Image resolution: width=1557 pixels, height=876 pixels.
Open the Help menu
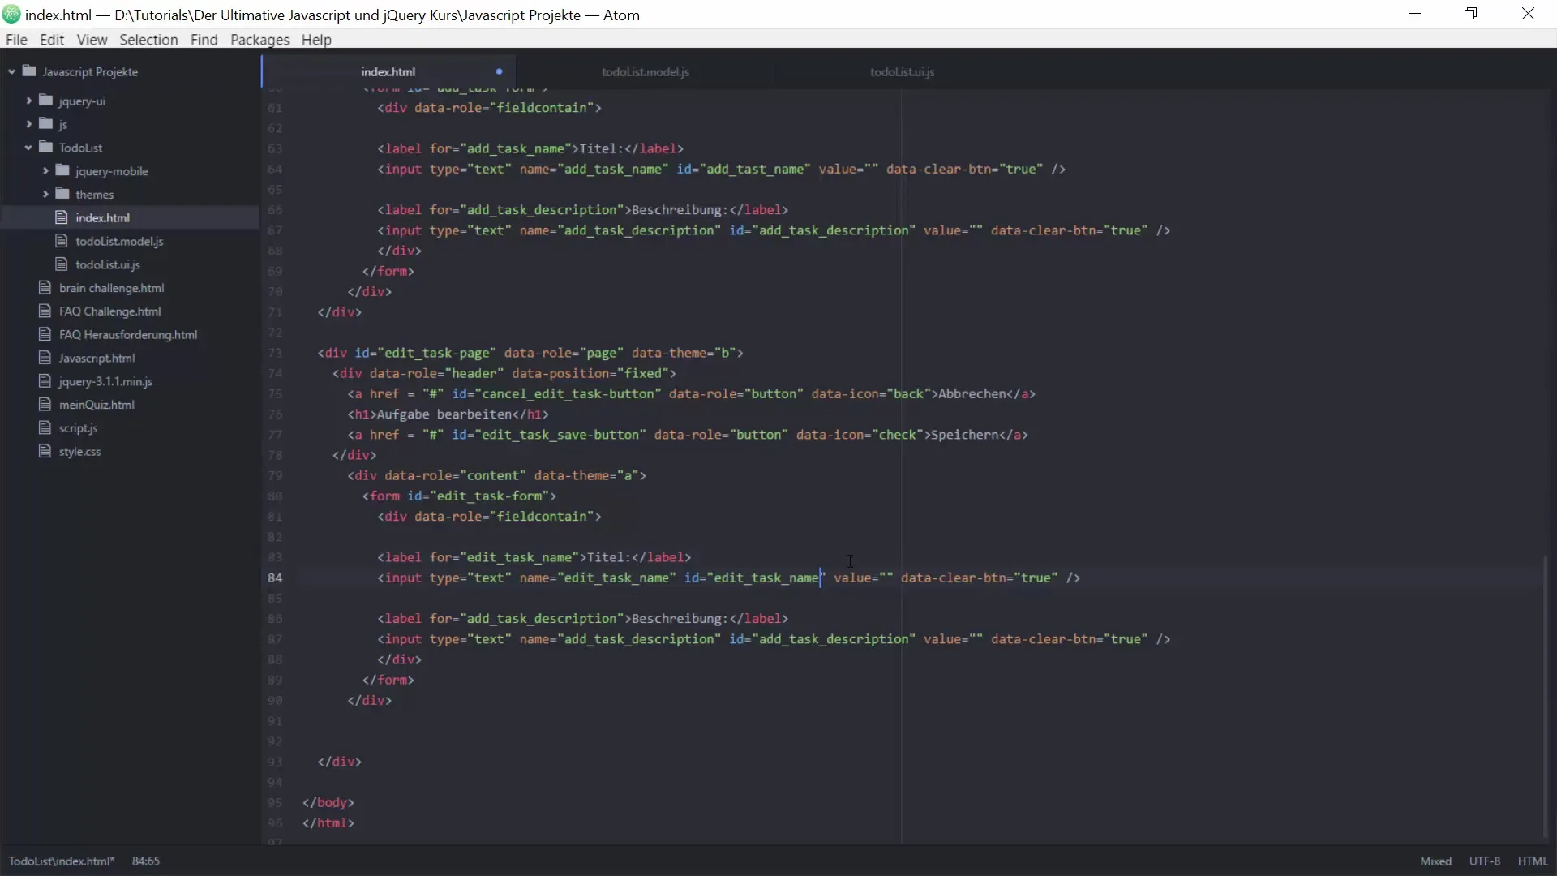point(316,40)
